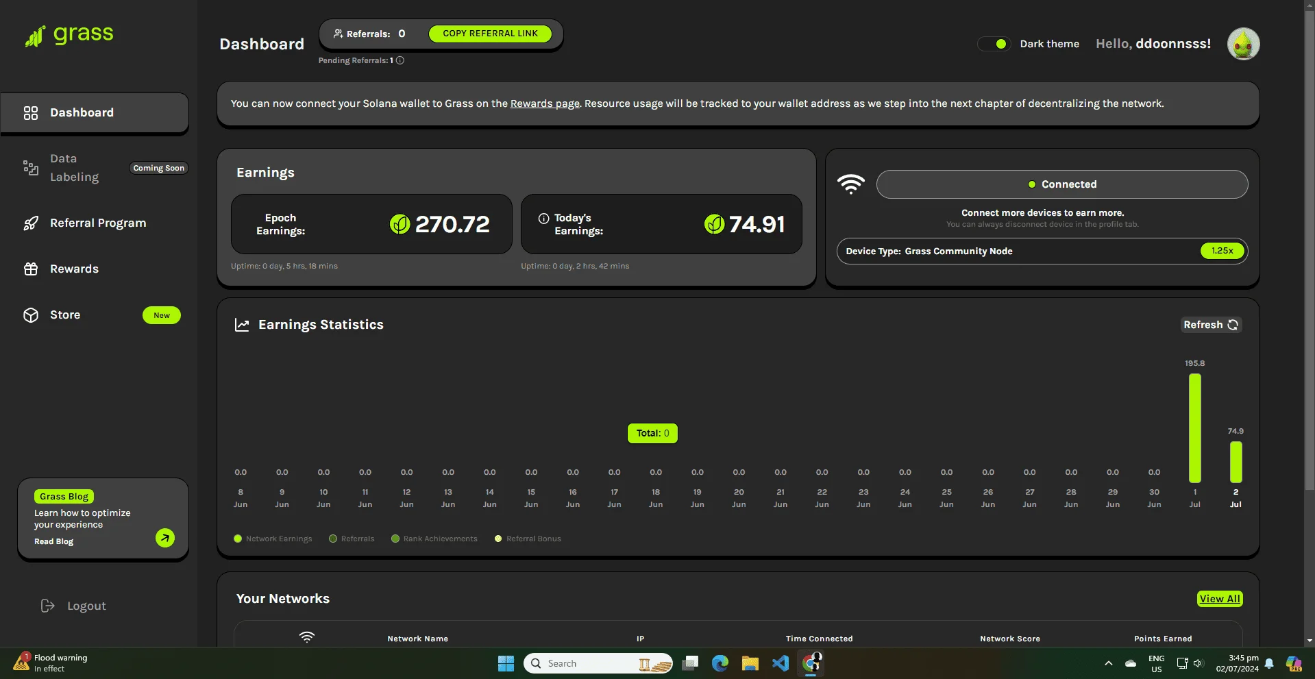Click the OneDrive cloud tray icon
This screenshot has width=1315, height=679.
coord(1131,663)
